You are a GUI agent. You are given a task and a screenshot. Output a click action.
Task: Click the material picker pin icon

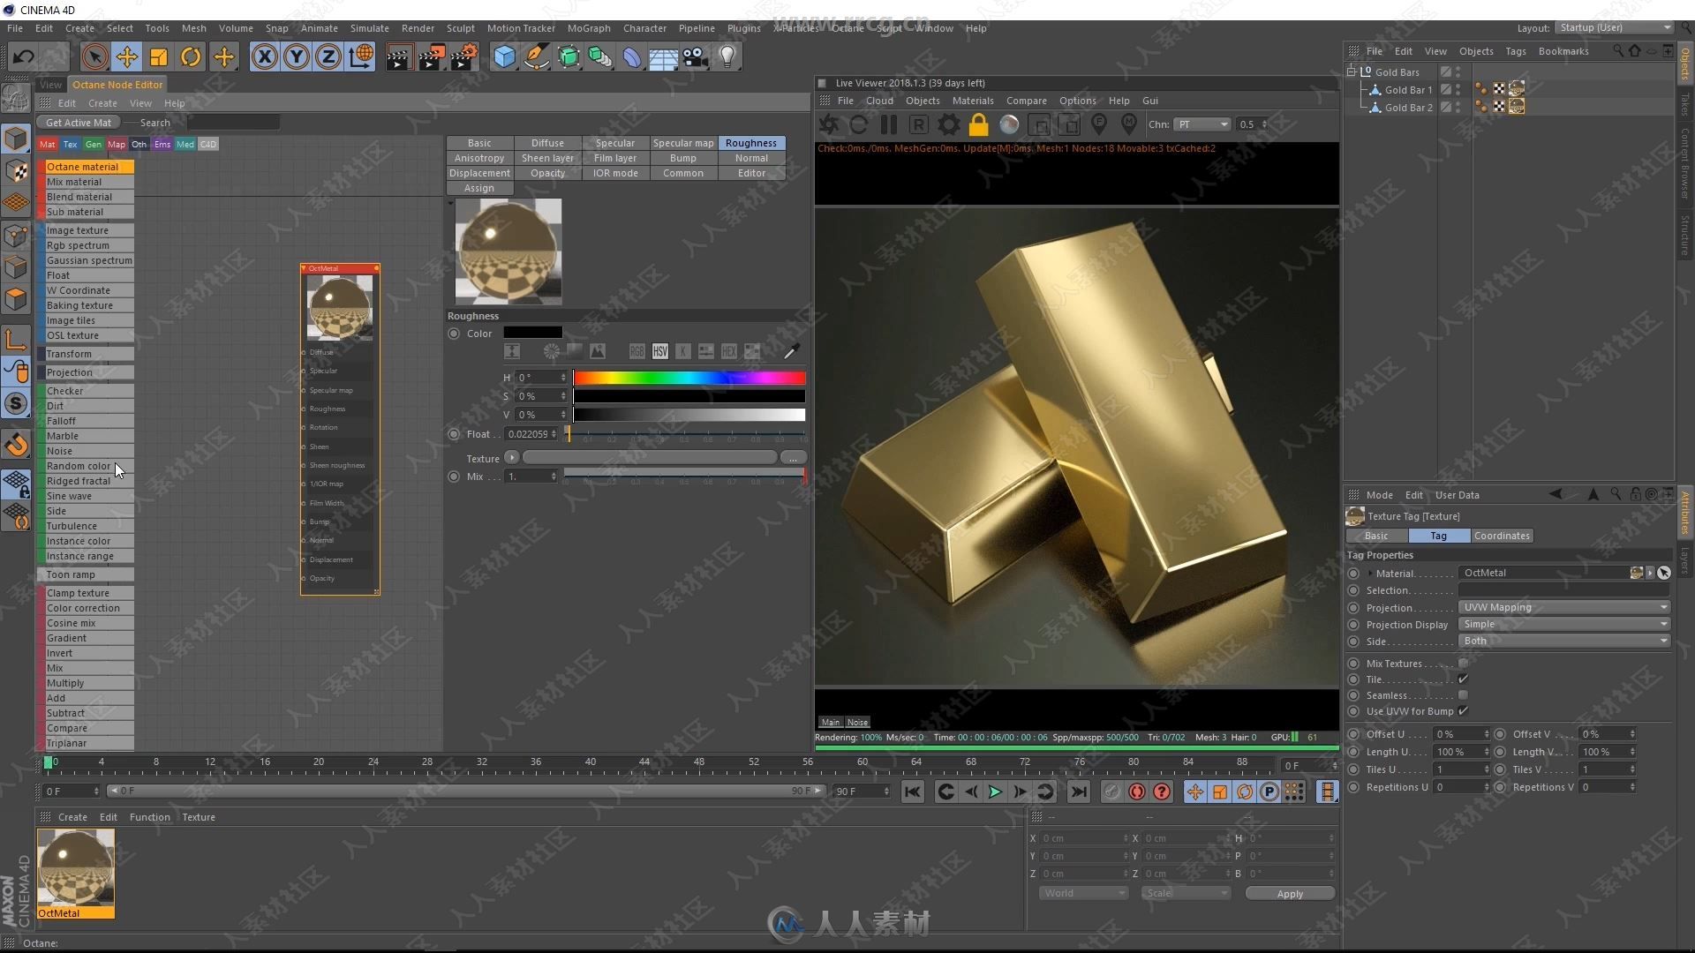coord(1128,124)
